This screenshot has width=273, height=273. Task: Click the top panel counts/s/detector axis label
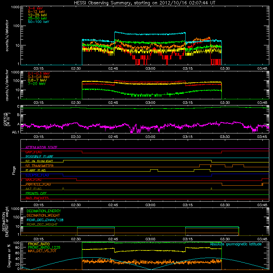pyautogui.click(x=7, y=35)
